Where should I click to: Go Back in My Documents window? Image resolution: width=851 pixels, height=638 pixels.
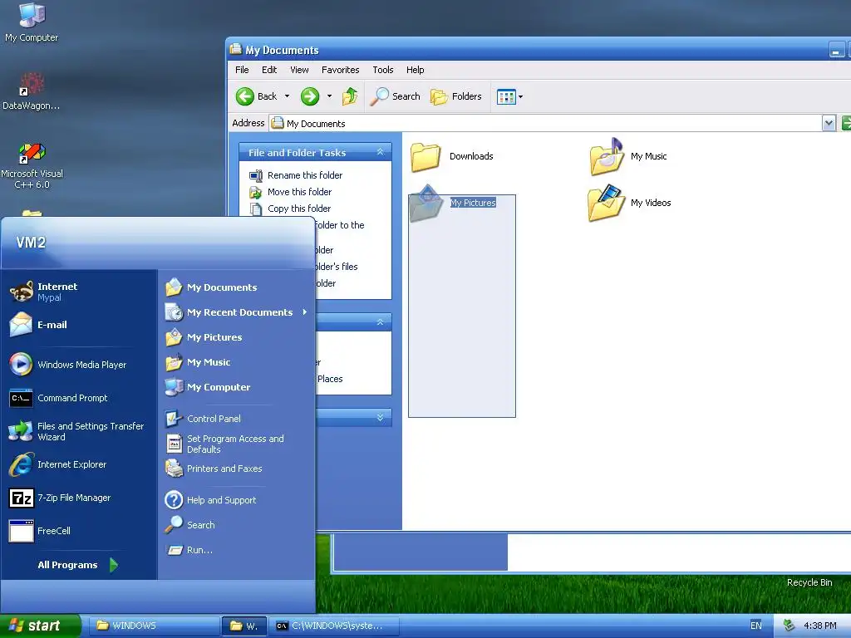pos(257,96)
